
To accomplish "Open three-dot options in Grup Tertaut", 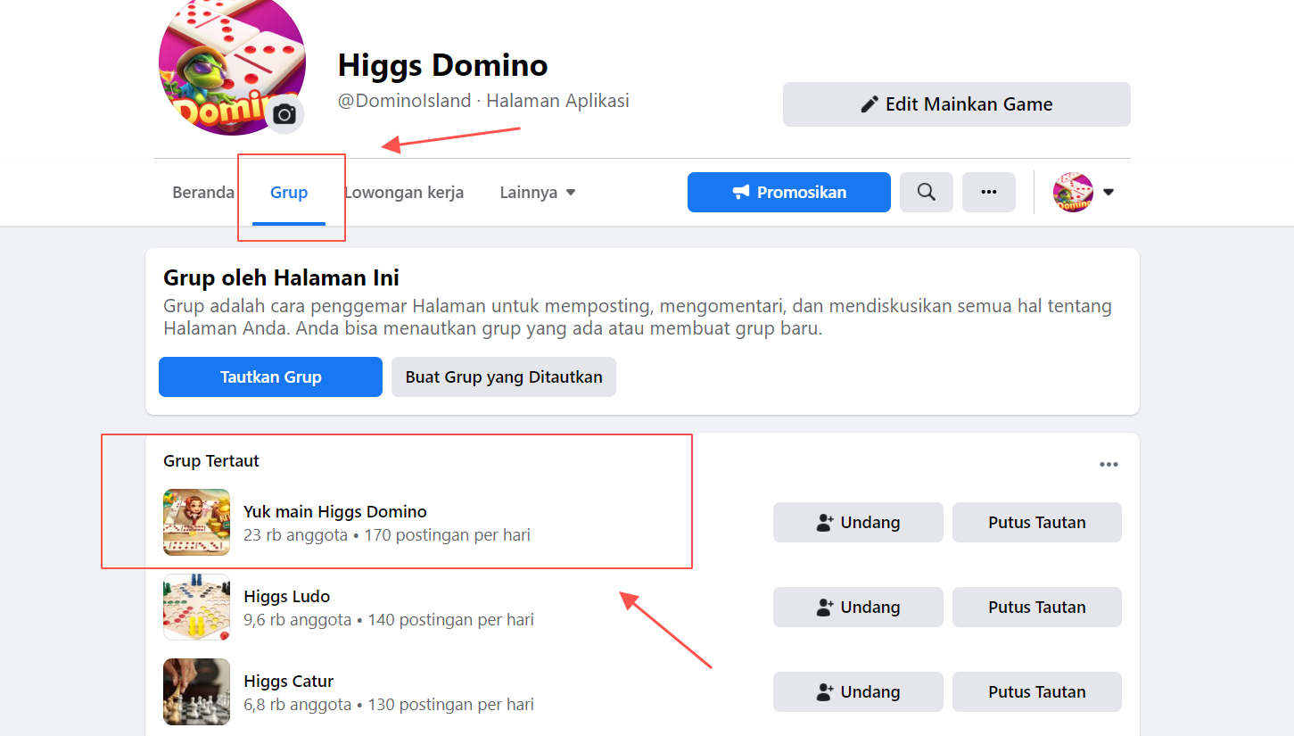I will (1109, 464).
